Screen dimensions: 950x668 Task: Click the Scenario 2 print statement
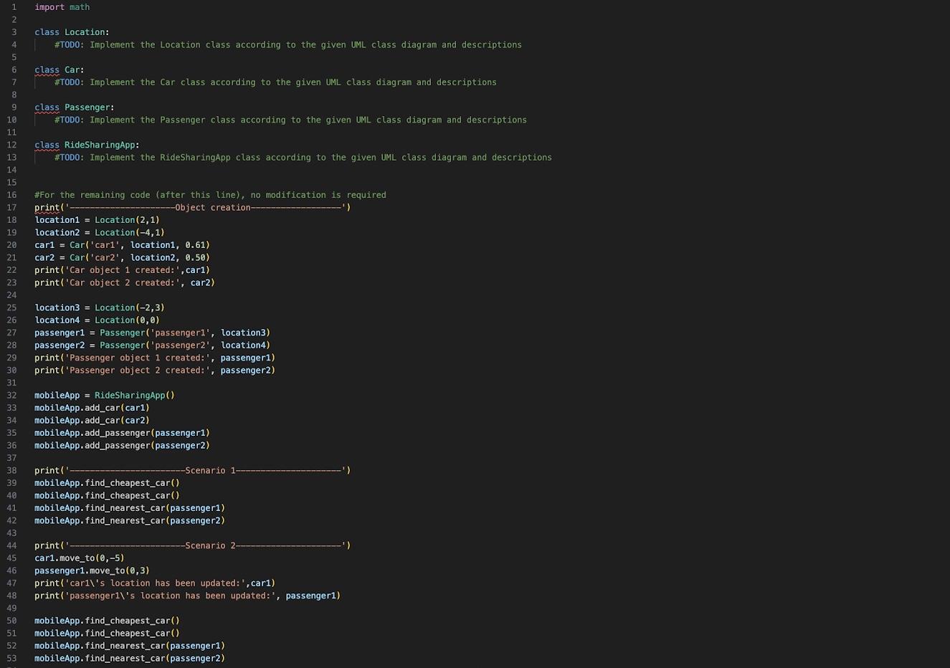192,545
